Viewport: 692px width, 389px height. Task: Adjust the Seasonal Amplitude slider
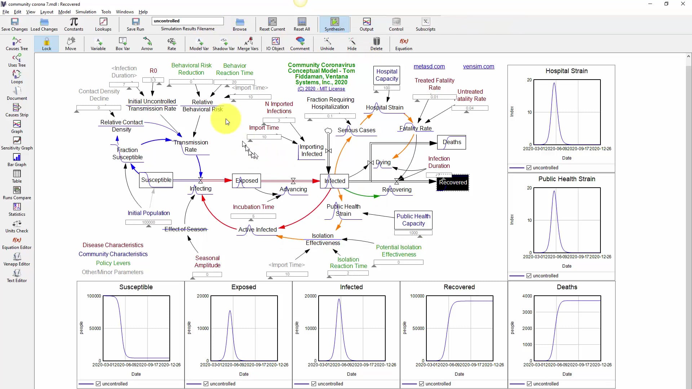pyautogui.click(x=207, y=274)
